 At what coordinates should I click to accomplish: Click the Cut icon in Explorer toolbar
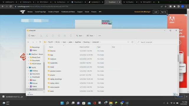point(41,36)
